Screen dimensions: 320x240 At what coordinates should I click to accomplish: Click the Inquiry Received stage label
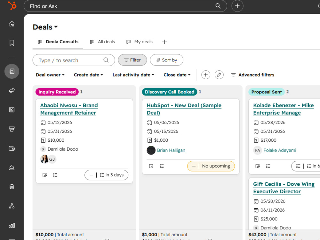point(57,92)
